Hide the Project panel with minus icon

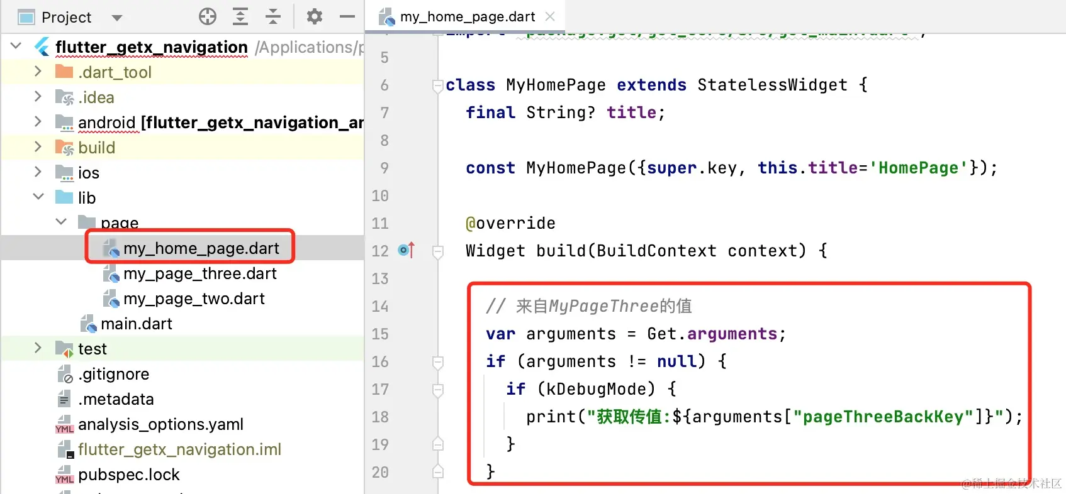pos(347,17)
